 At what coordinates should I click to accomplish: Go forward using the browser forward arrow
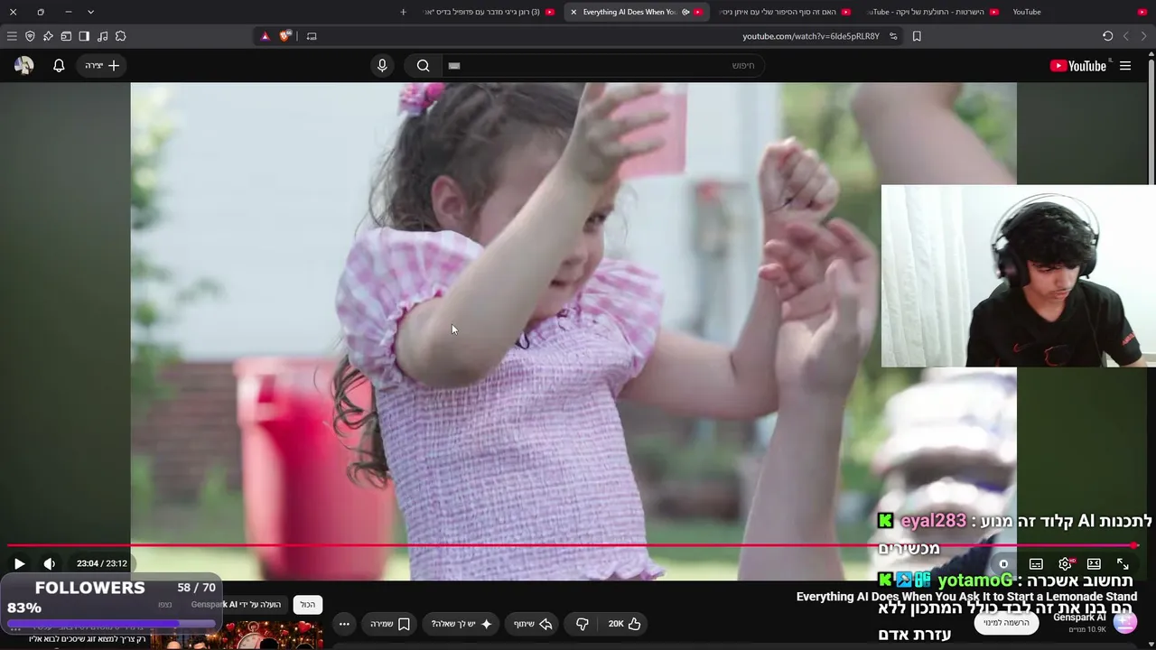pyautogui.click(x=1125, y=36)
